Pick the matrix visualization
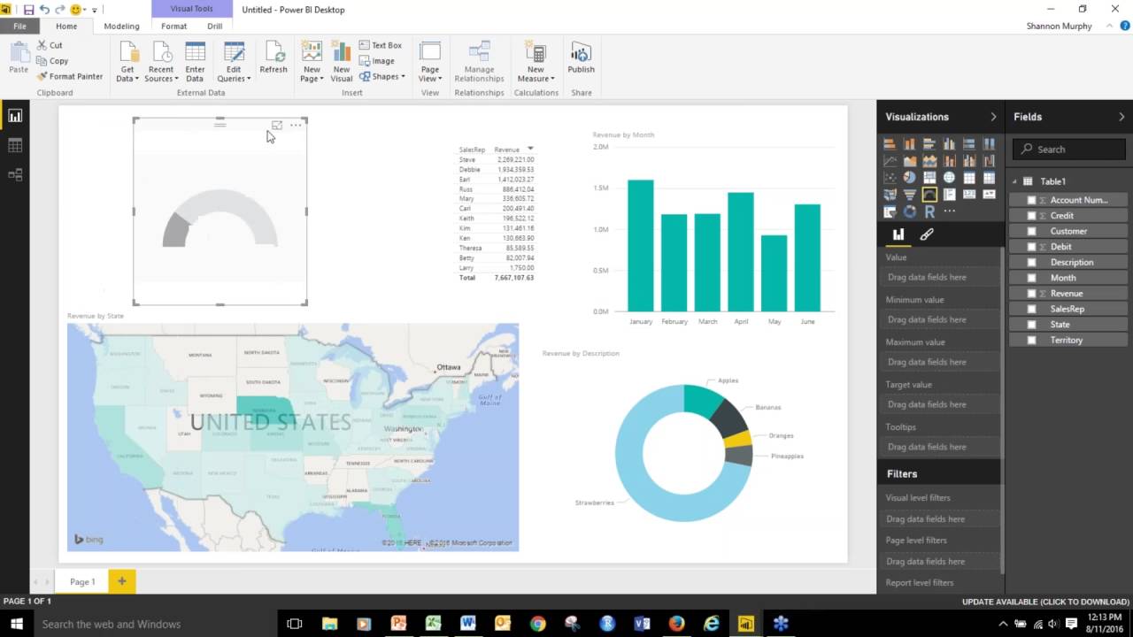Screen dimensions: 1133x637 [x=989, y=178]
